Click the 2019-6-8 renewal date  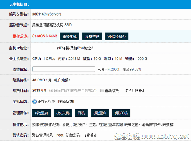point(39,90)
